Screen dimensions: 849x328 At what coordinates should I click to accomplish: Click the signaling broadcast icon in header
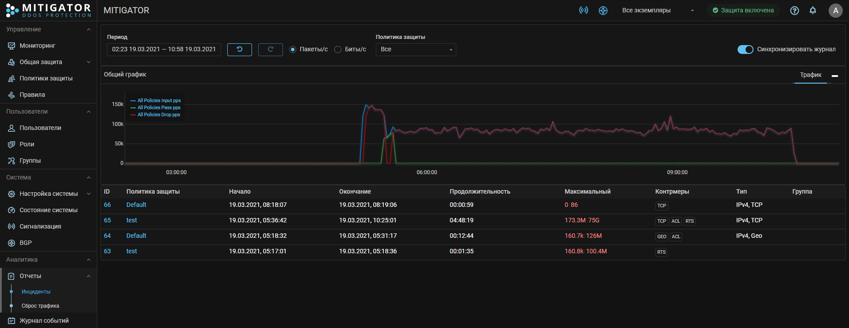coord(584,10)
